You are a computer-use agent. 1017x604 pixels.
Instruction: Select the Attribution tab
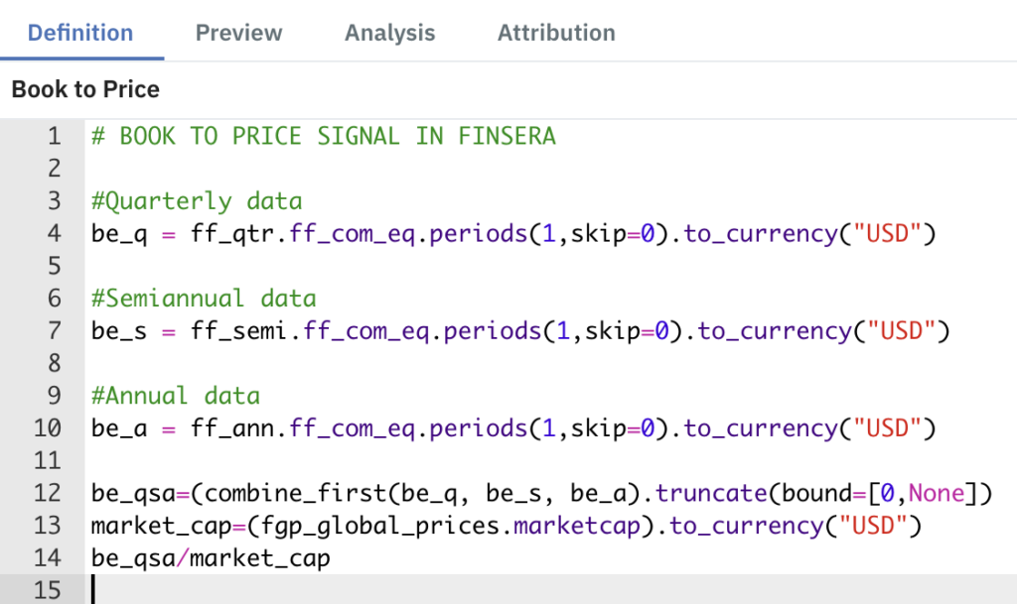(556, 33)
